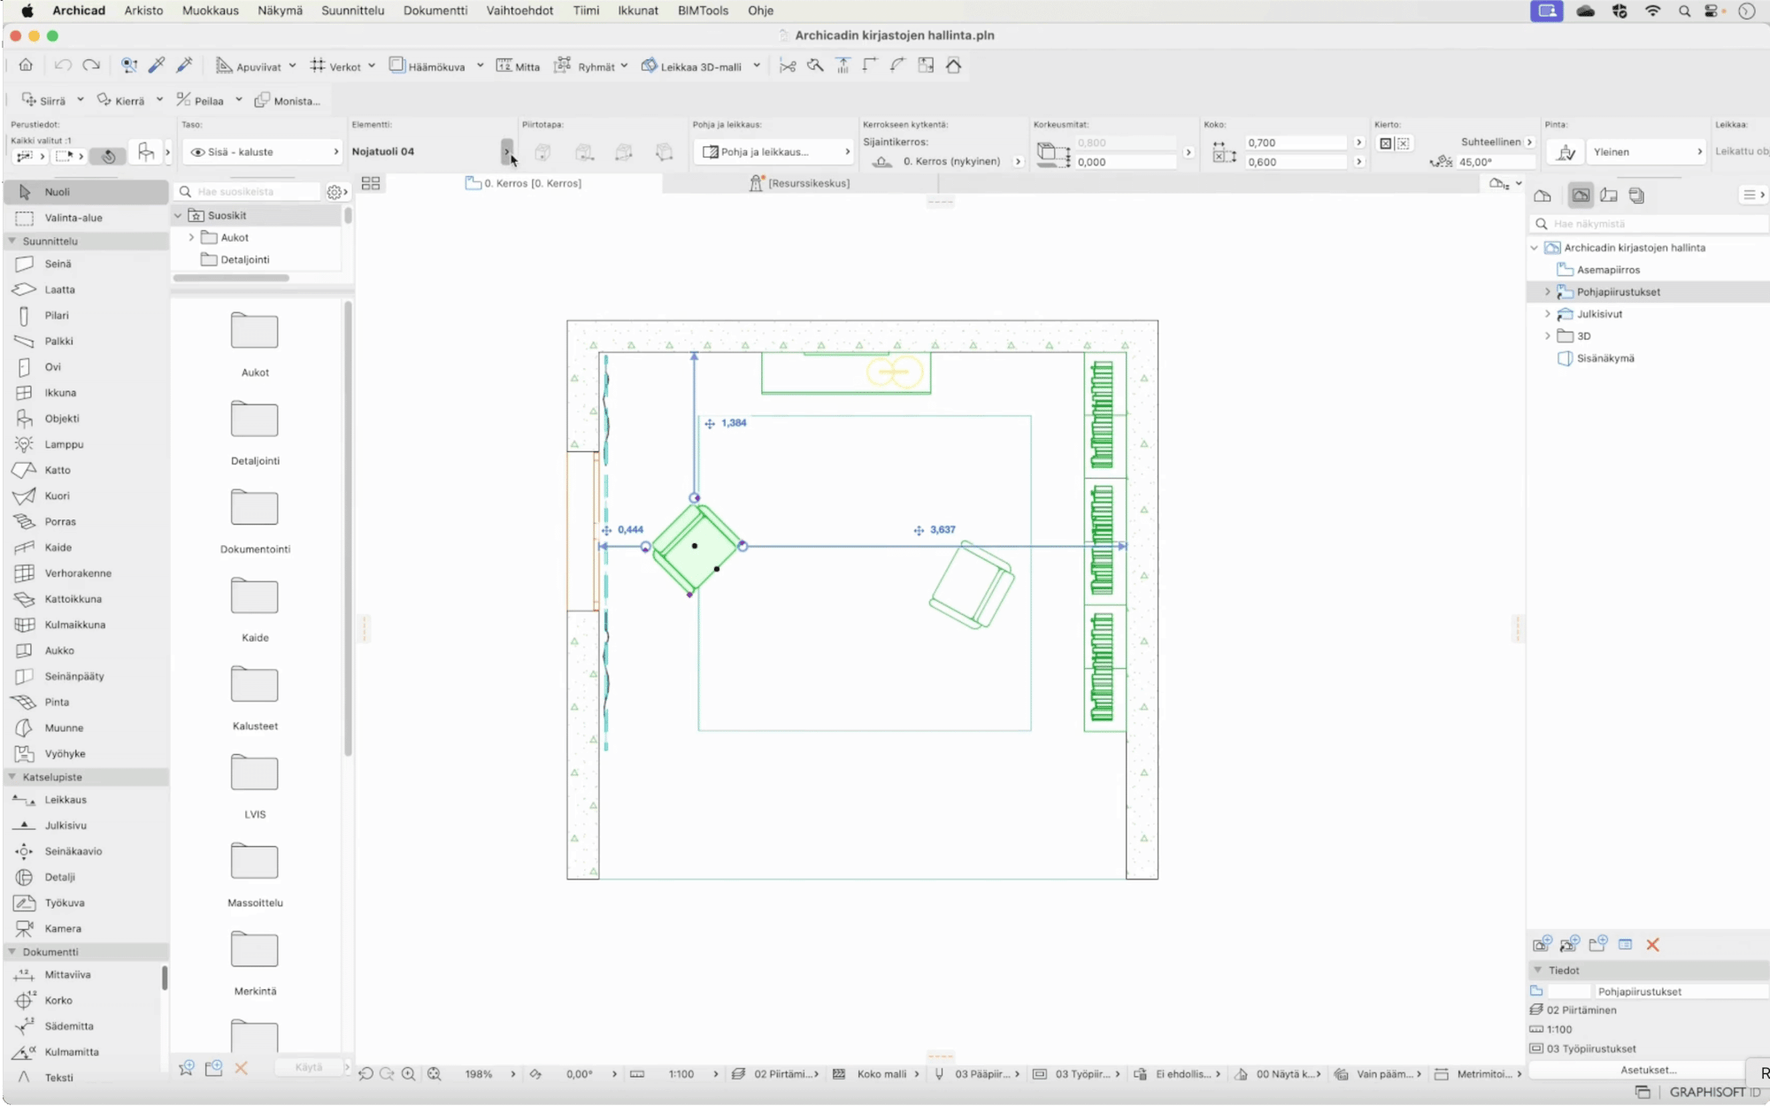Click the Undo arrow

62,65
